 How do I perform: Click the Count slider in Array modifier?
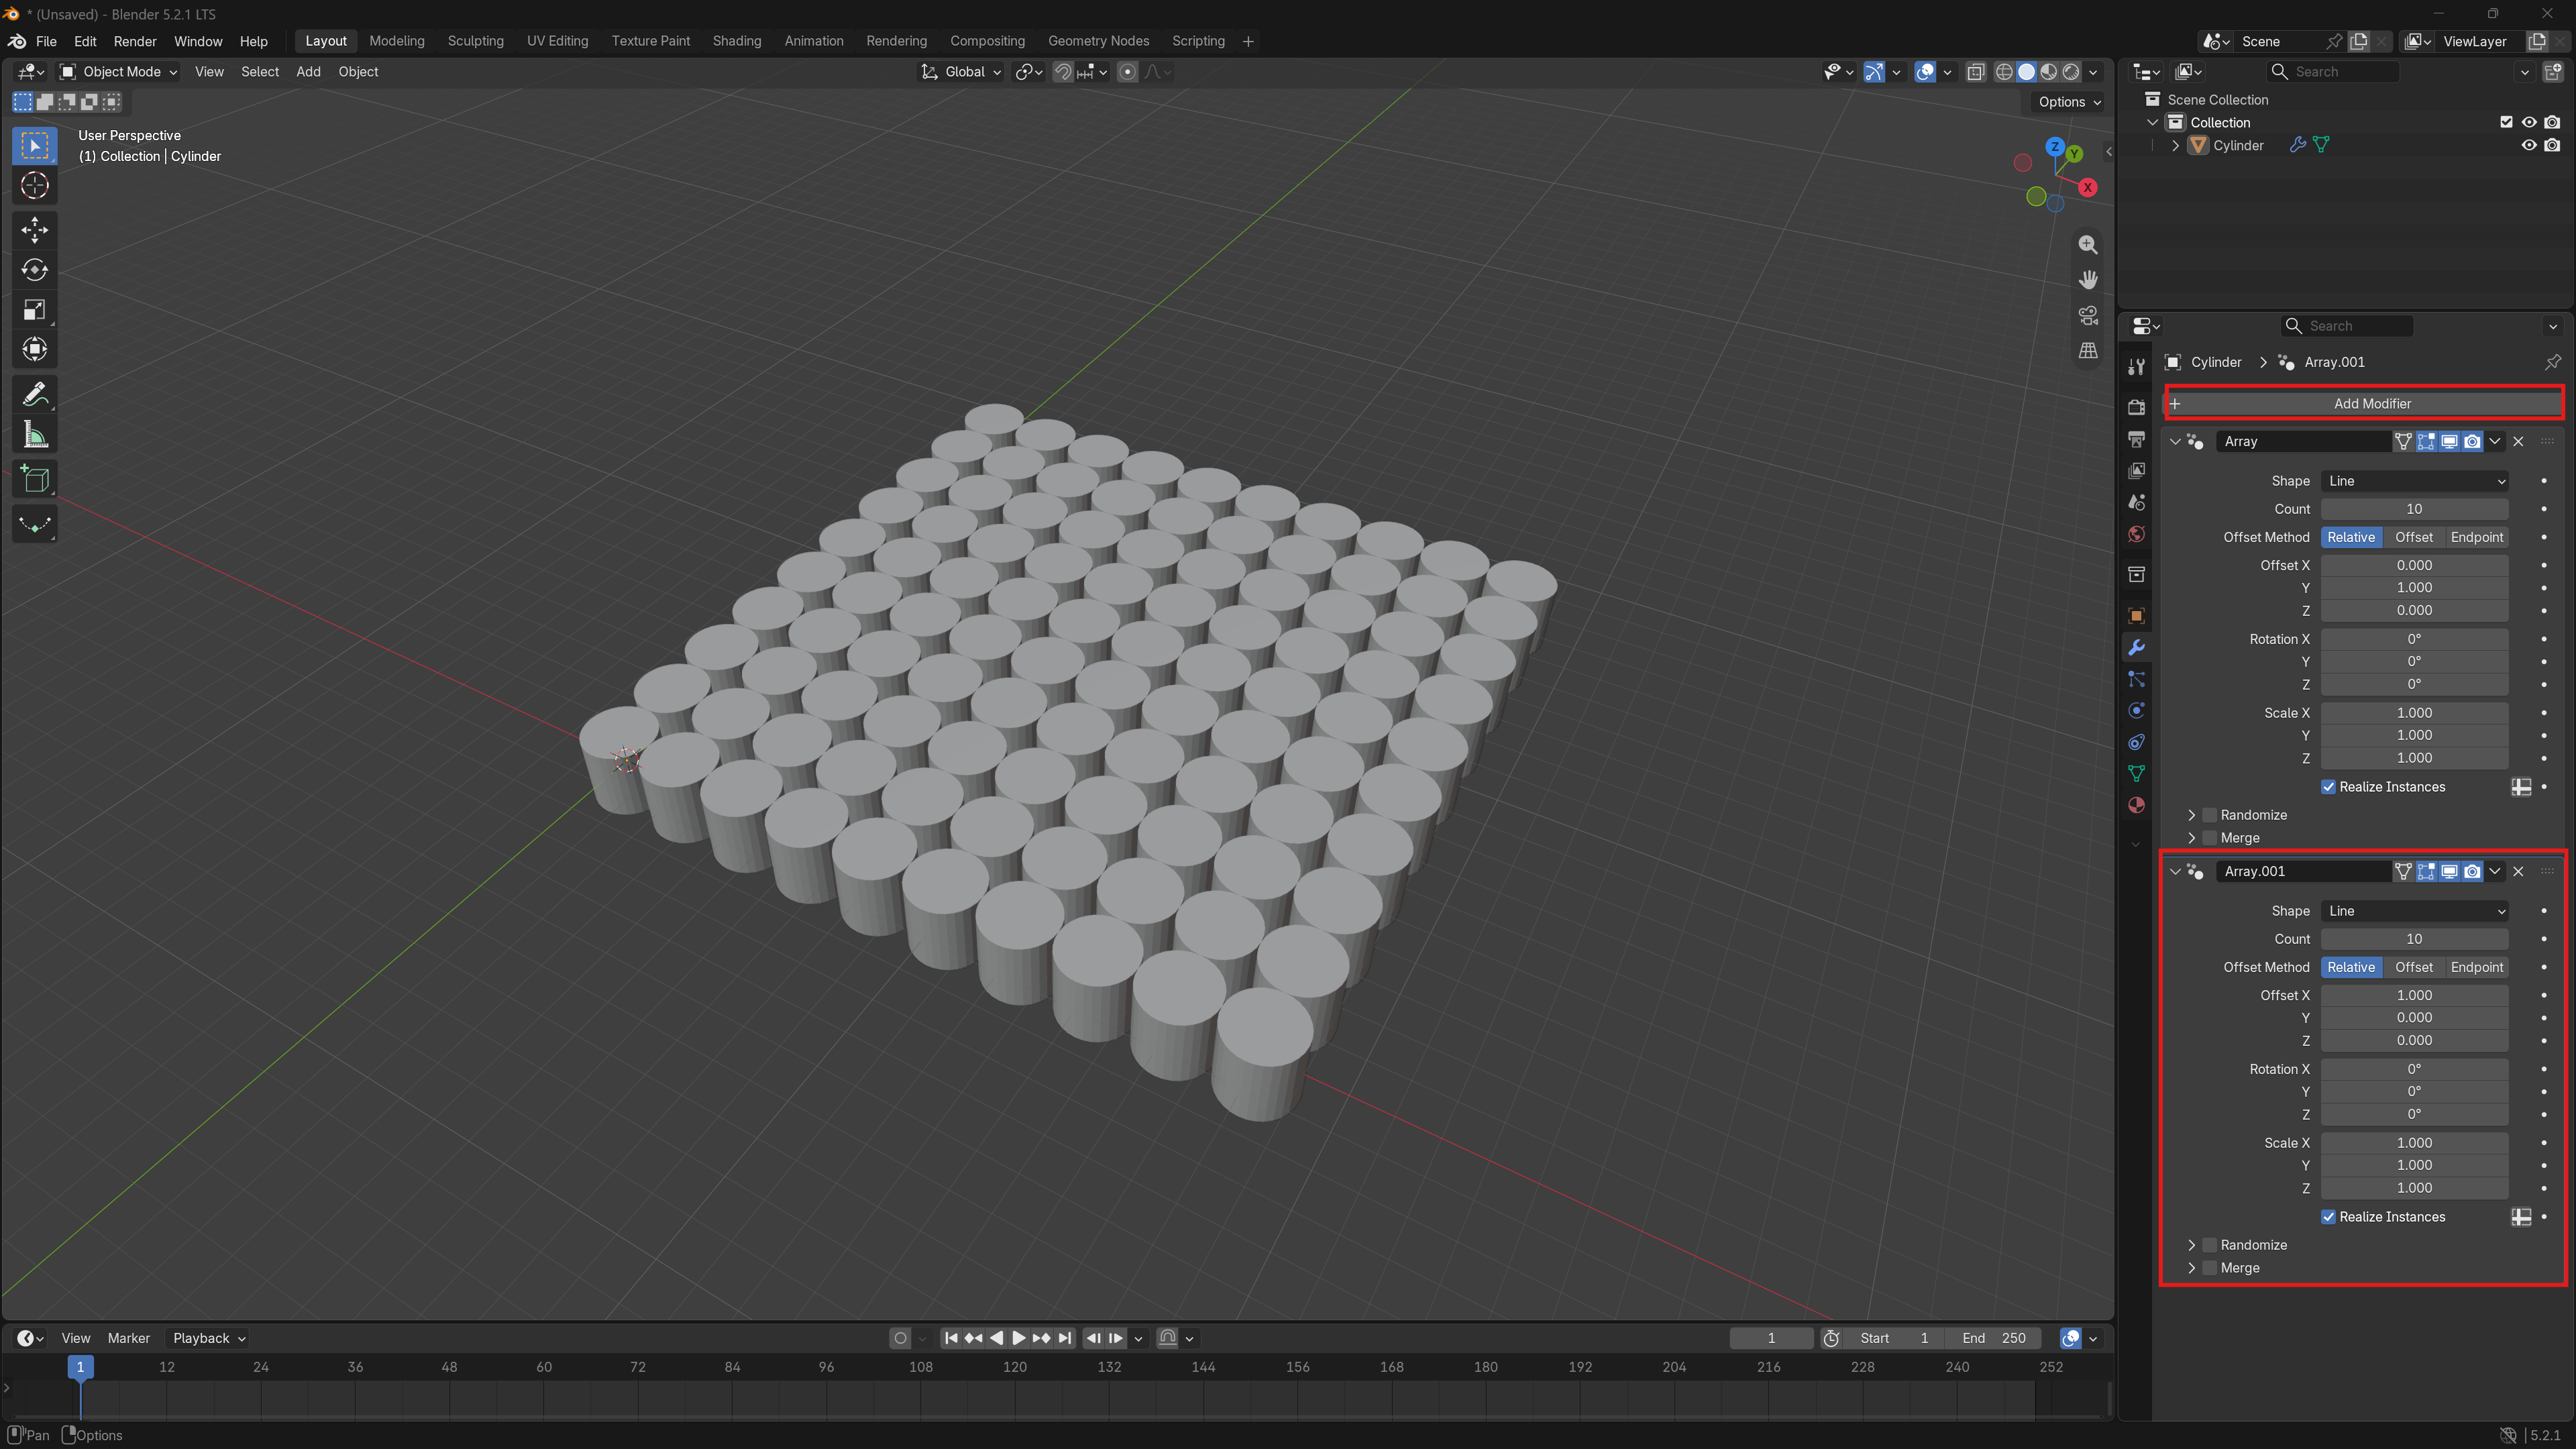(x=2414, y=509)
